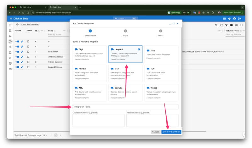
Task: Open the billing card icon in header
Action: pos(224,18)
